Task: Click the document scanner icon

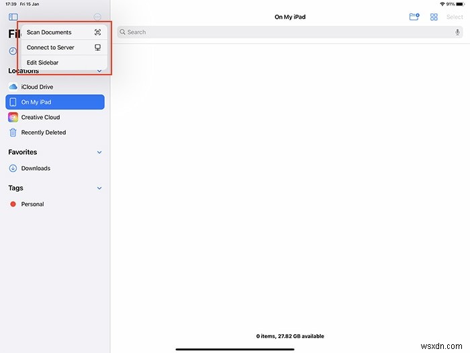Action: (x=98, y=32)
